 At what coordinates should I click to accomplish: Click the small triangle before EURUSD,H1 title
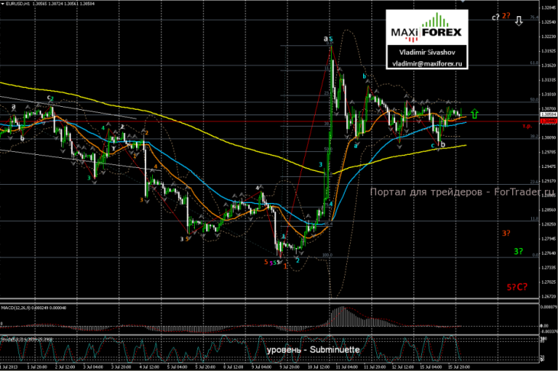click(3, 3)
